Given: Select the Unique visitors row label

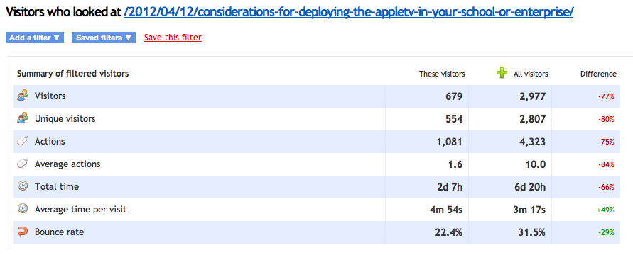Looking at the screenshot, I should (x=65, y=119).
